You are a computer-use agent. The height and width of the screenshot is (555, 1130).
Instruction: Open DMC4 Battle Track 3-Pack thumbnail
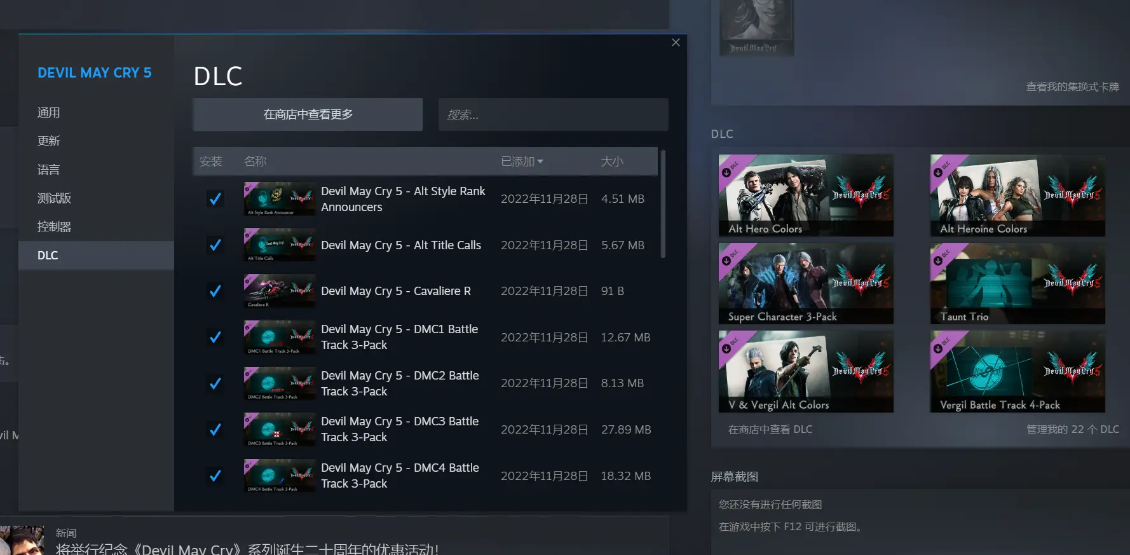[280, 476]
